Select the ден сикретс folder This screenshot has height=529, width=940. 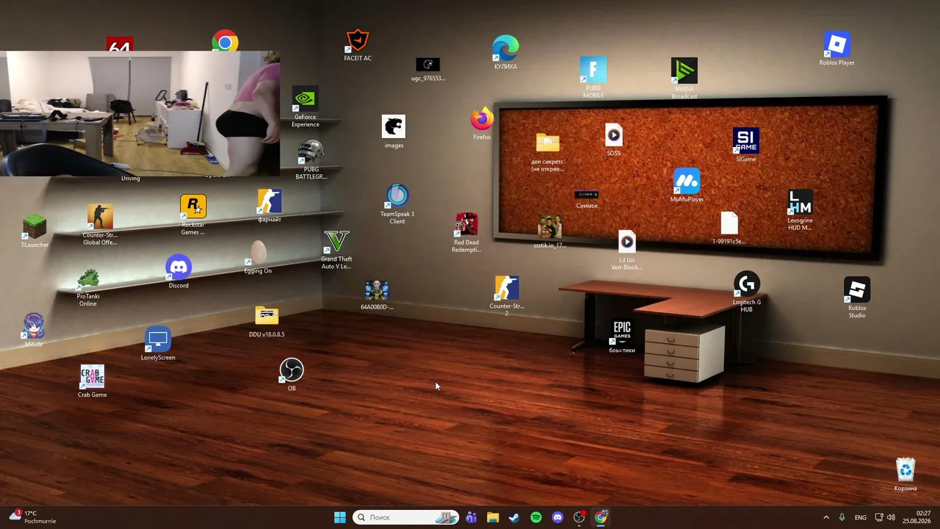pyautogui.click(x=548, y=152)
